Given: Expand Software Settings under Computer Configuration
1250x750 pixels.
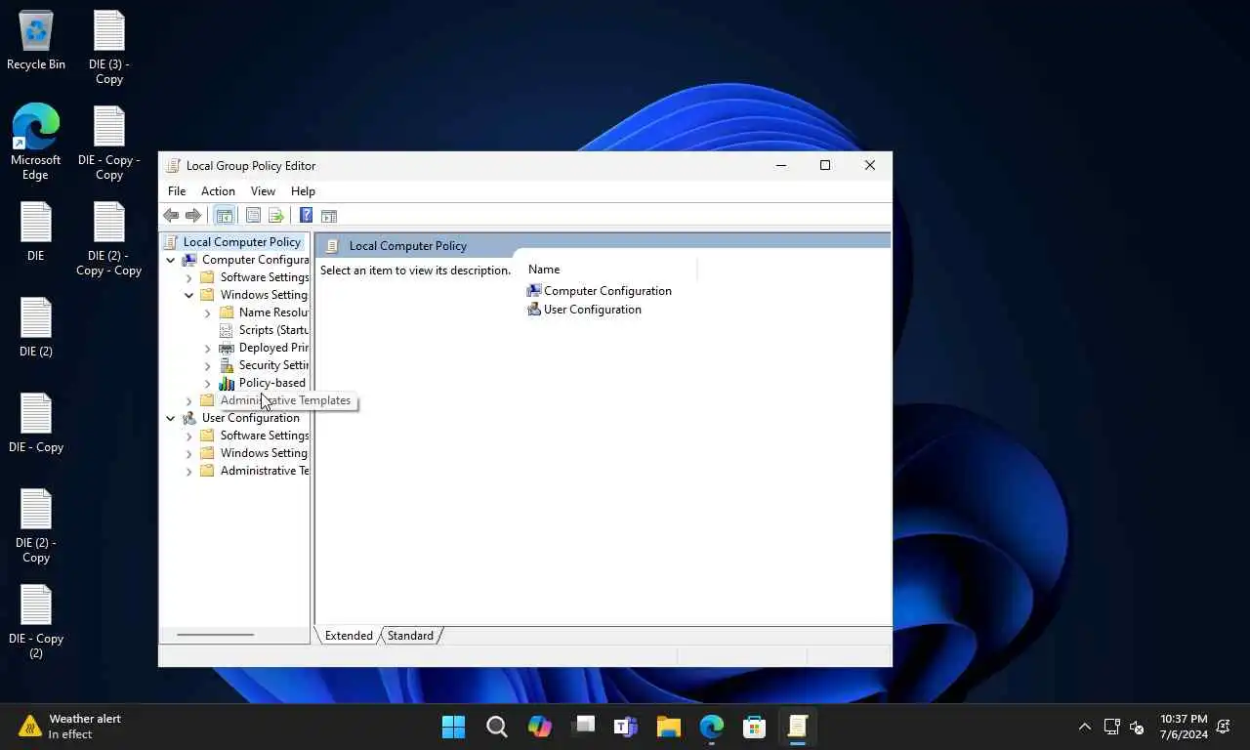Looking at the screenshot, I should click(x=189, y=277).
